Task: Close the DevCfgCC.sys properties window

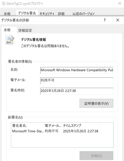Action: (x=120, y=3)
